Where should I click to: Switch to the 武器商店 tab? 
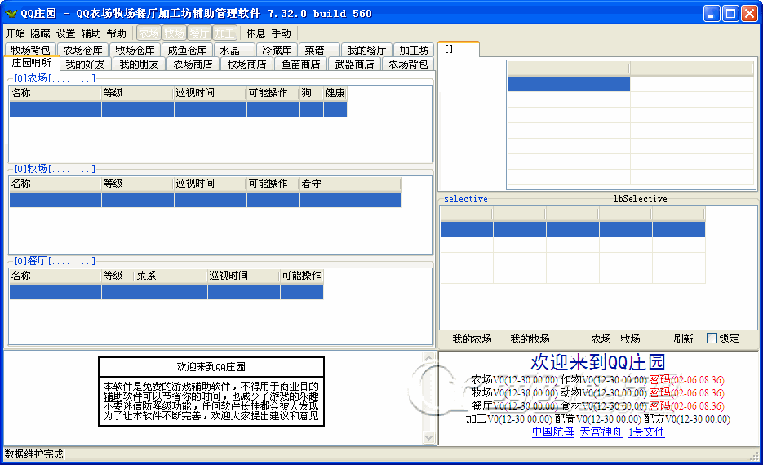(355, 64)
